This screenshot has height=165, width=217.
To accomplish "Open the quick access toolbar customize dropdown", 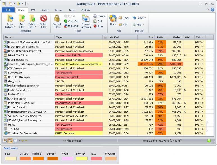I will point(28,4).
